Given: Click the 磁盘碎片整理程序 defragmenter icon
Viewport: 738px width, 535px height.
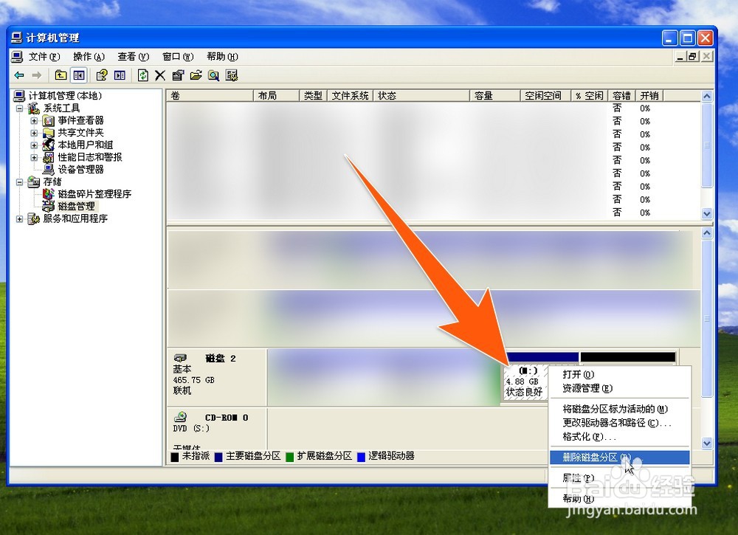Looking at the screenshot, I should [49, 194].
